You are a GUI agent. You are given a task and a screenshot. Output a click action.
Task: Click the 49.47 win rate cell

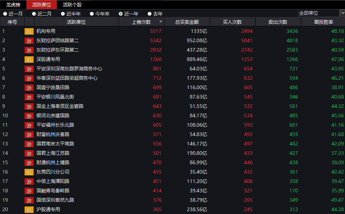(337, 200)
